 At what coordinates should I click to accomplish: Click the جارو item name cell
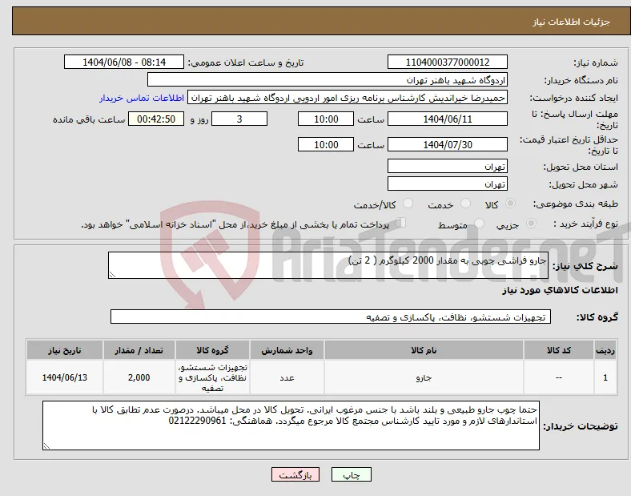(424, 377)
